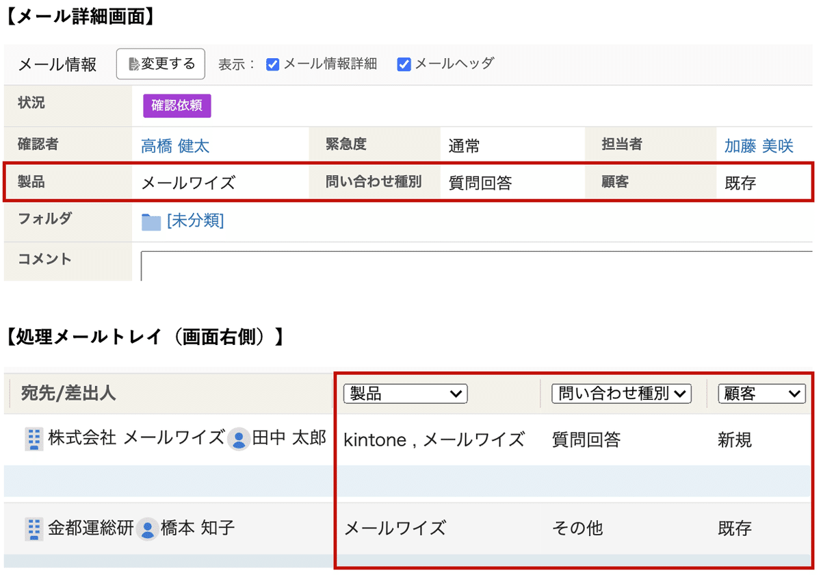The image size is (821, 575).
Task: Click the edit icon on the 変更する button
Action: (x=134, y=64)
